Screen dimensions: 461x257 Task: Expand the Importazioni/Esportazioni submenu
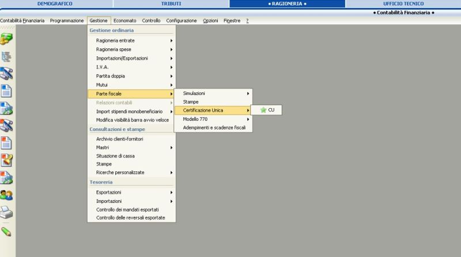[131, 59]
